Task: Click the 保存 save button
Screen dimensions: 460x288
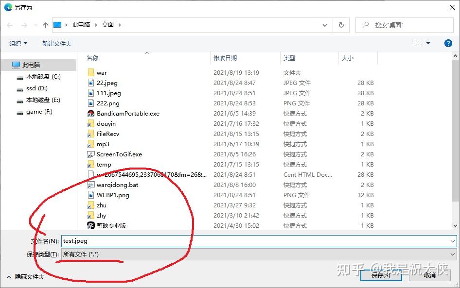Action: [381, 274]
